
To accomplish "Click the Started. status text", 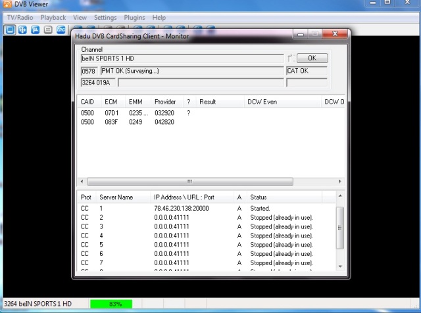I will click(260, 208).
